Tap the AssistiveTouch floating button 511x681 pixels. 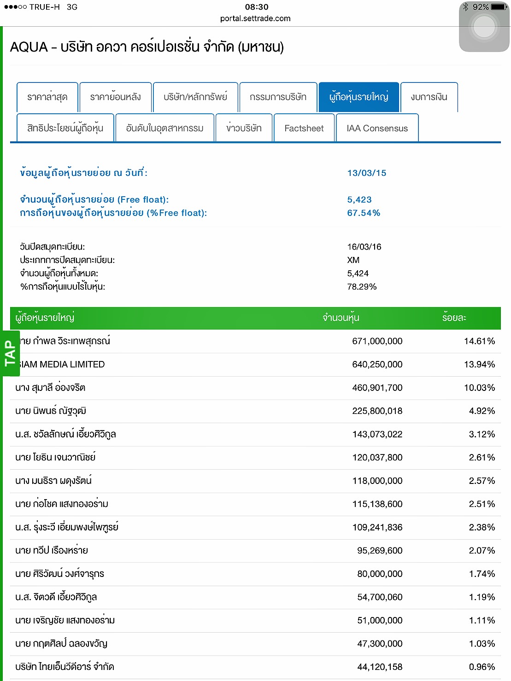[x=484, y=27]
